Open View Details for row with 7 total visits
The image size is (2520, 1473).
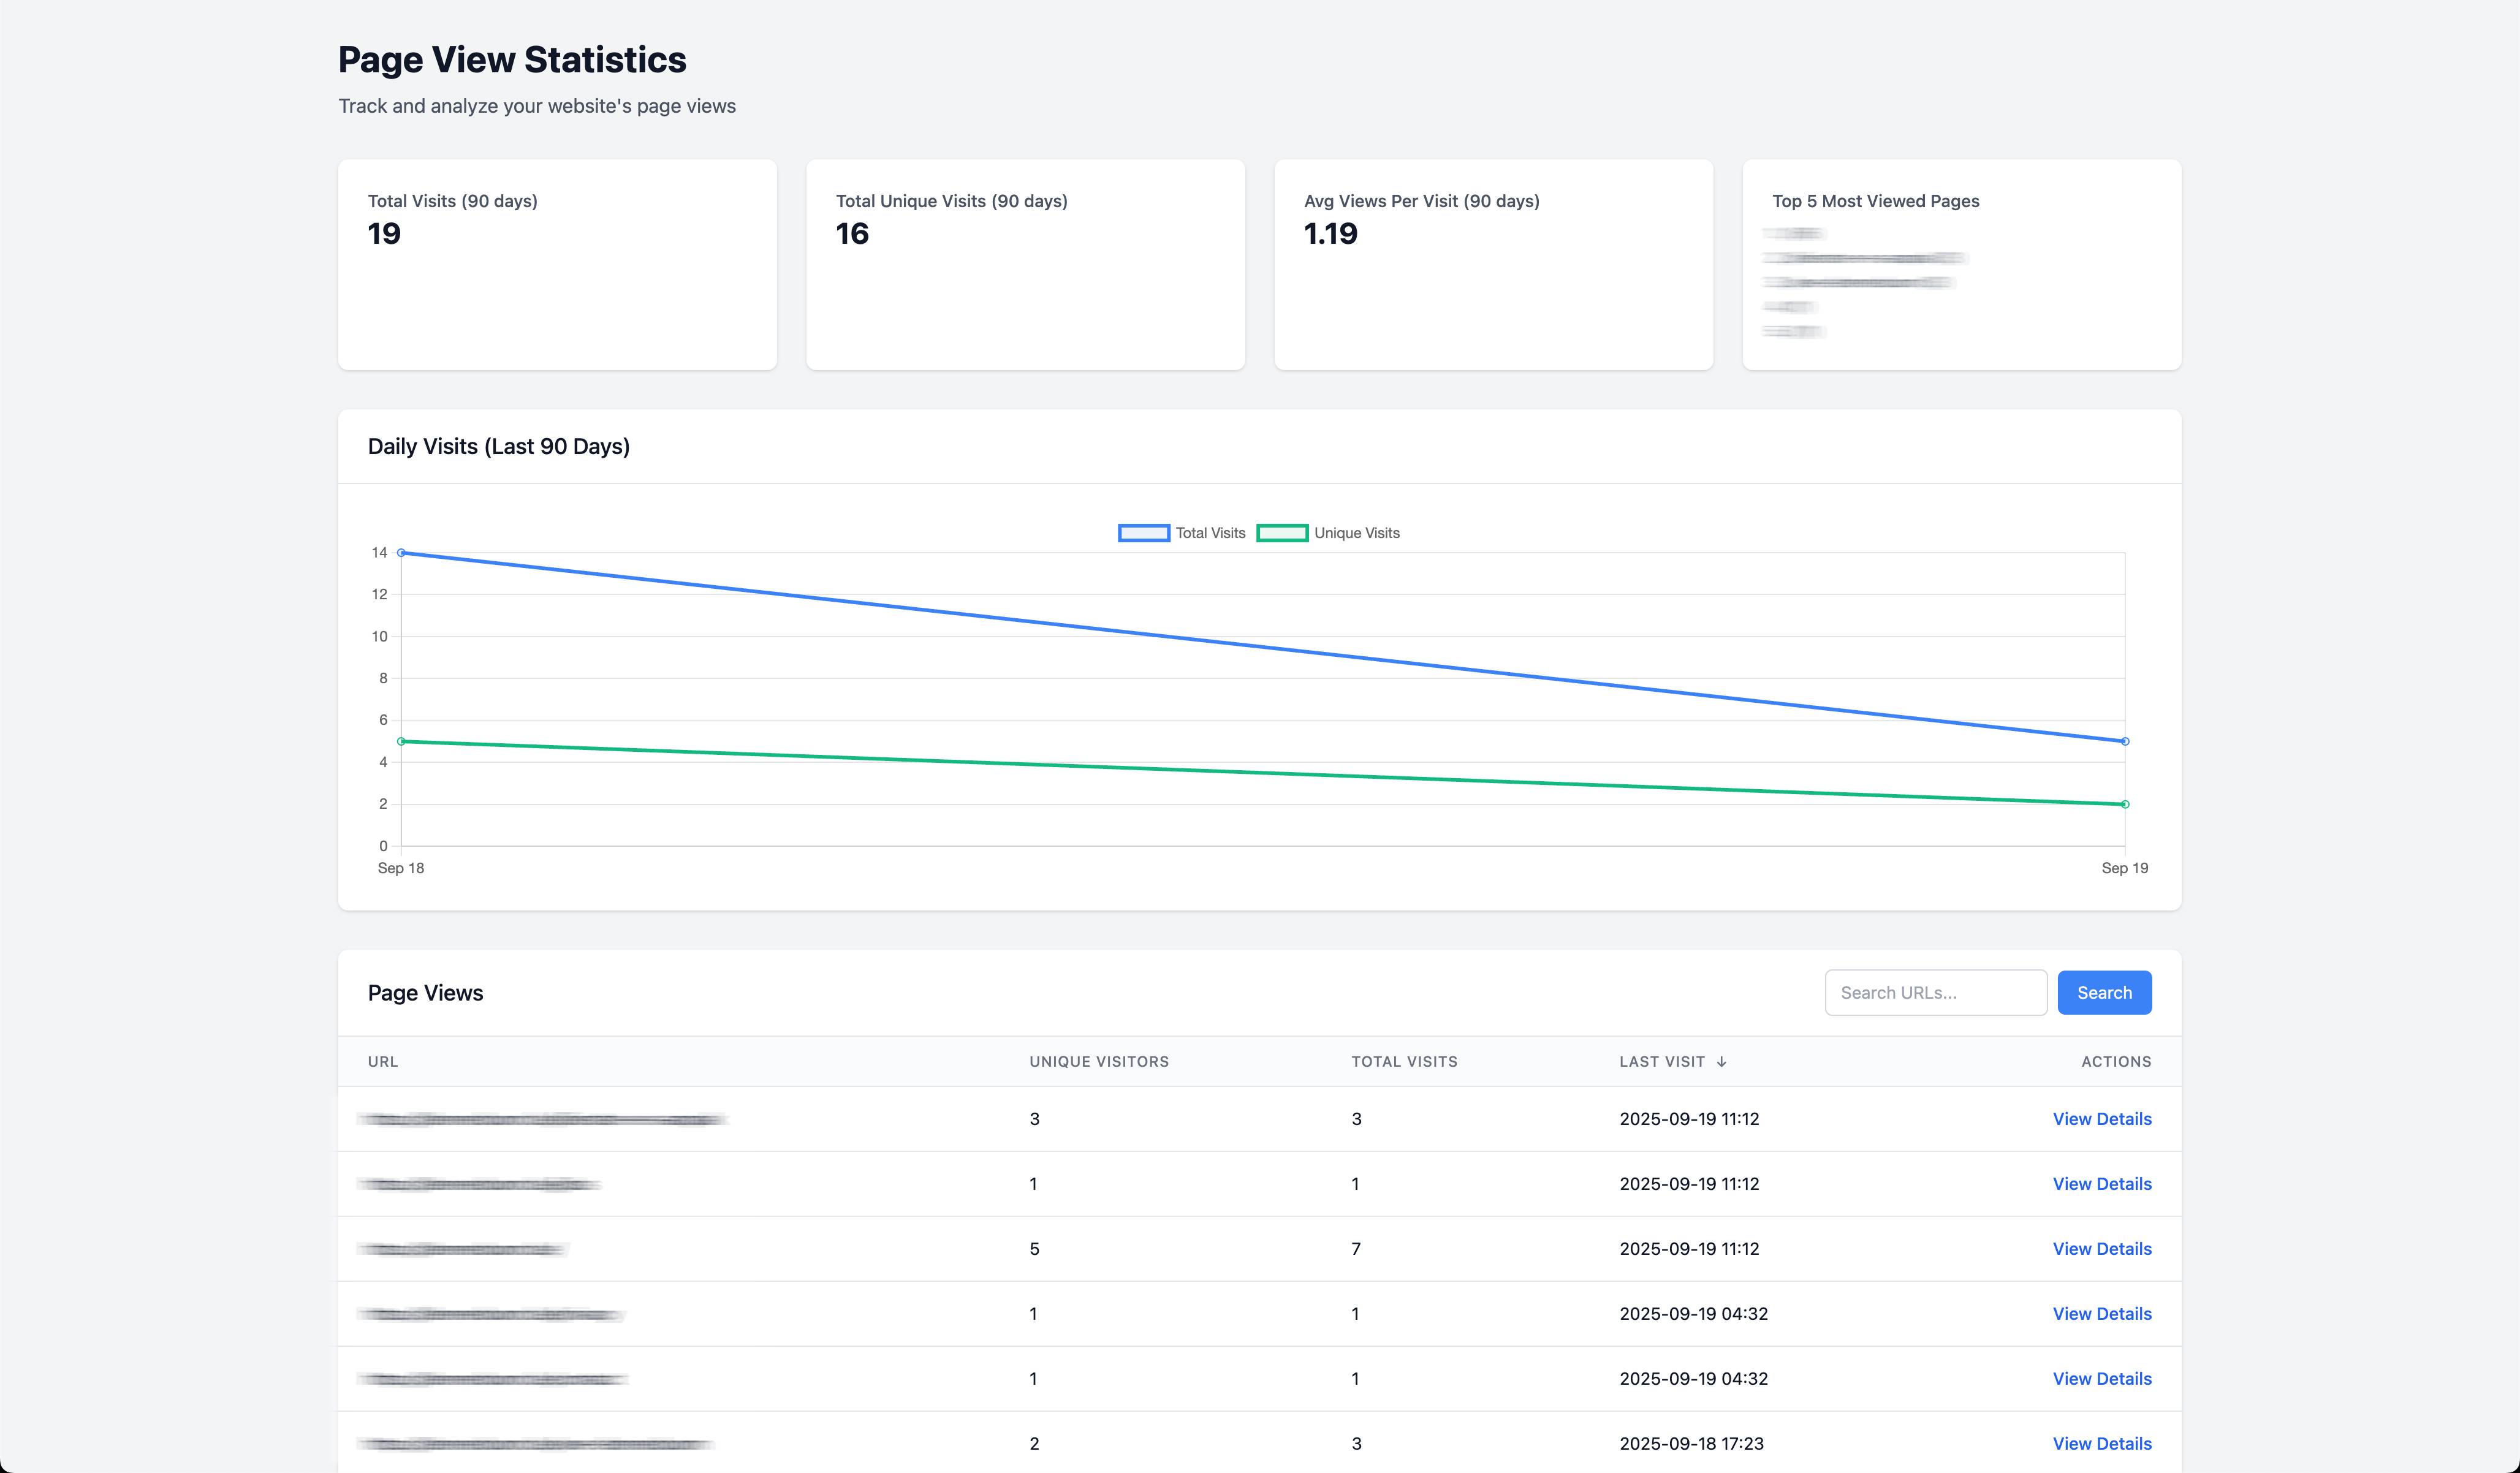point(2101,1249)
